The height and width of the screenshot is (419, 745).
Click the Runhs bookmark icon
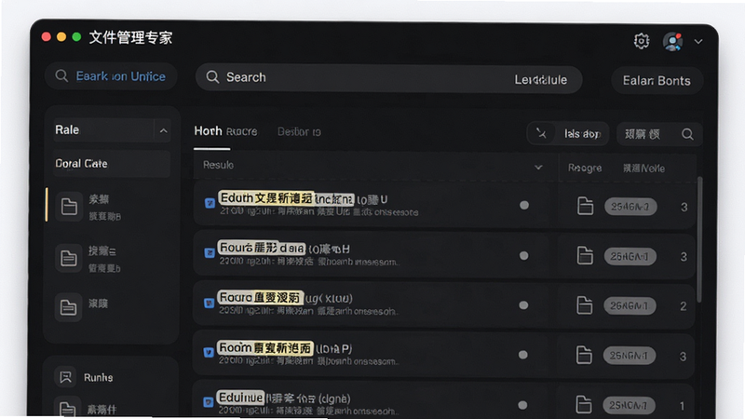pos(65,377)
